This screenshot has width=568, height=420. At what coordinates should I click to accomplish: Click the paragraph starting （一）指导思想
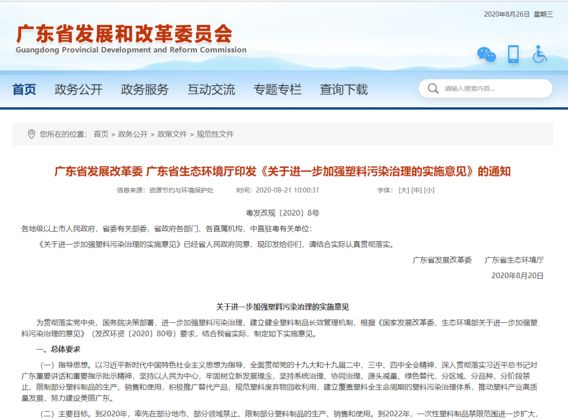click(x=279, y=382)
